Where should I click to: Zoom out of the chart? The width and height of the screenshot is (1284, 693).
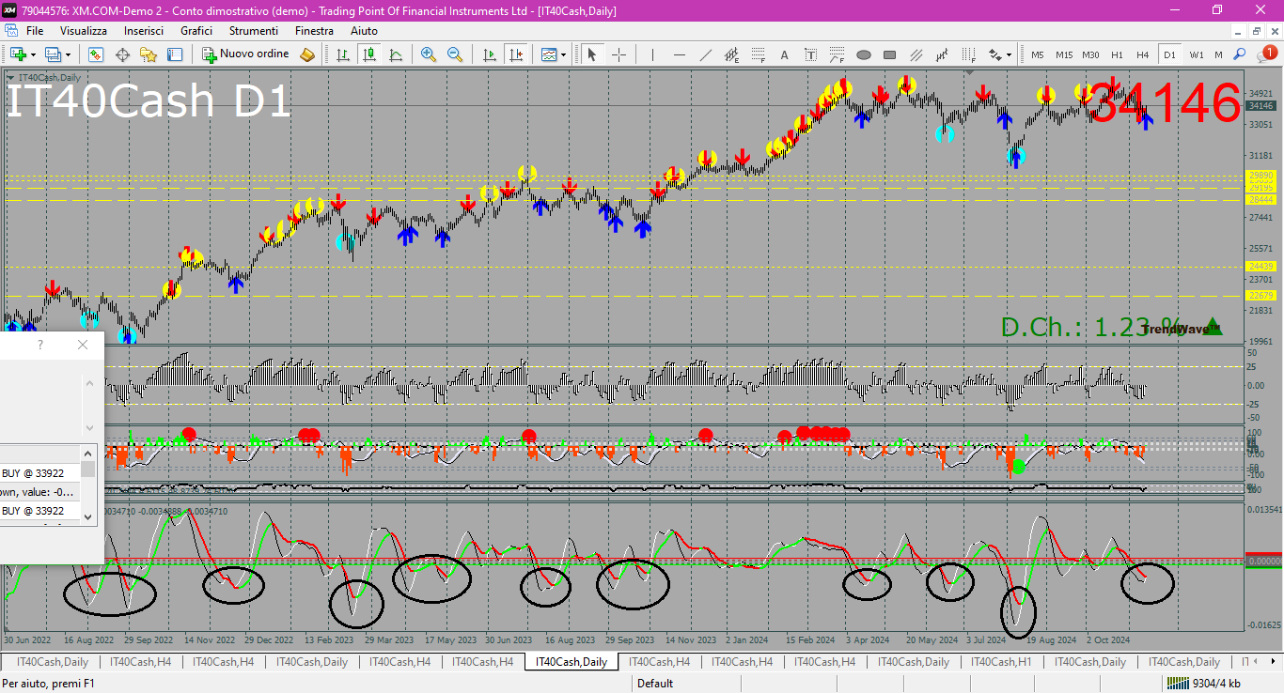[455, 54]
